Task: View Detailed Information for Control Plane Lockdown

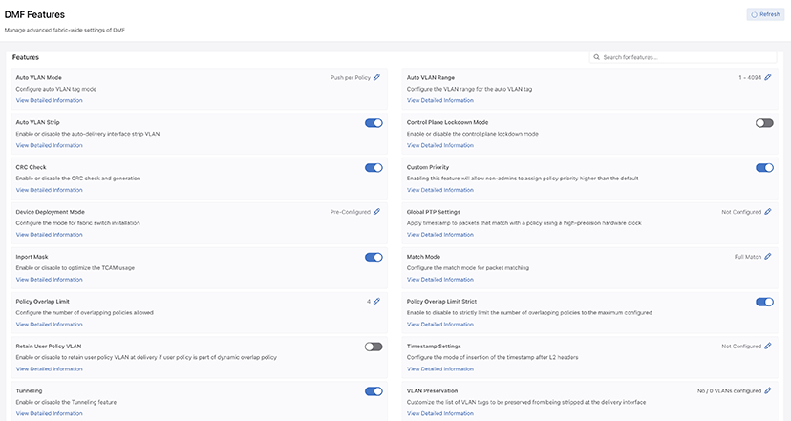Action: (439, 145)
